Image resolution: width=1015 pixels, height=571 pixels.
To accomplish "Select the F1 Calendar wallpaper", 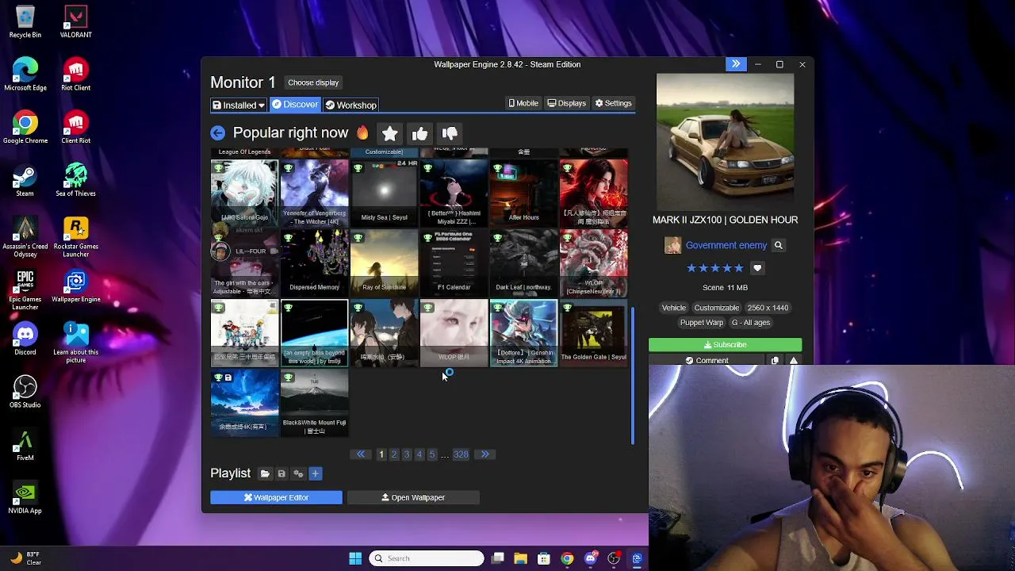I will coord(454,263).
